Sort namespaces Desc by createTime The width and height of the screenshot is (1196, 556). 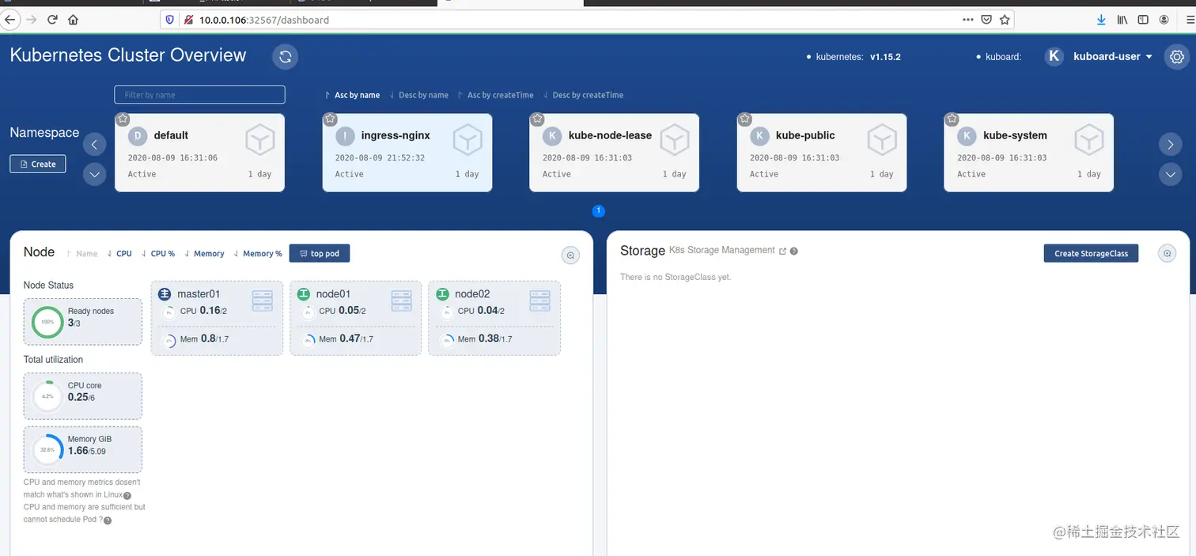click(584, 95)
